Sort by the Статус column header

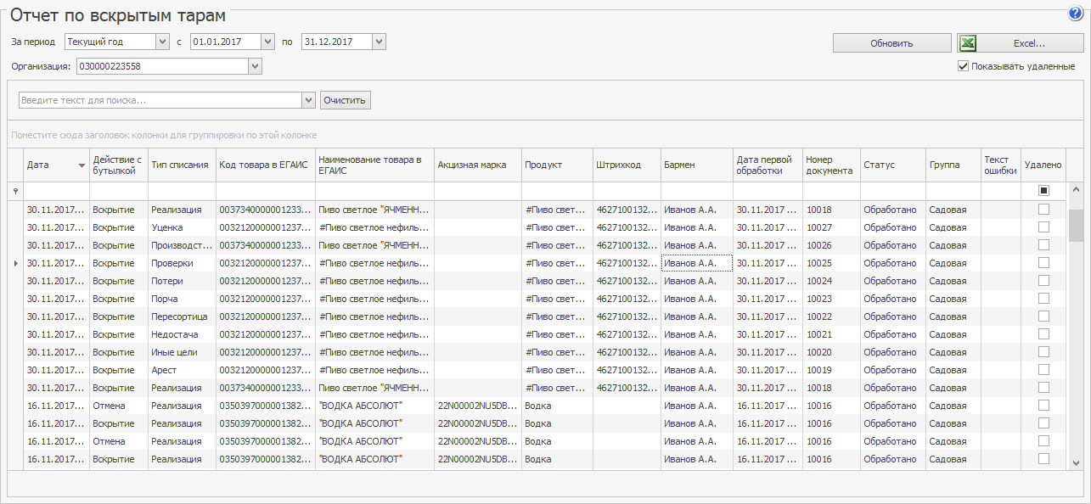click(891, 165)
